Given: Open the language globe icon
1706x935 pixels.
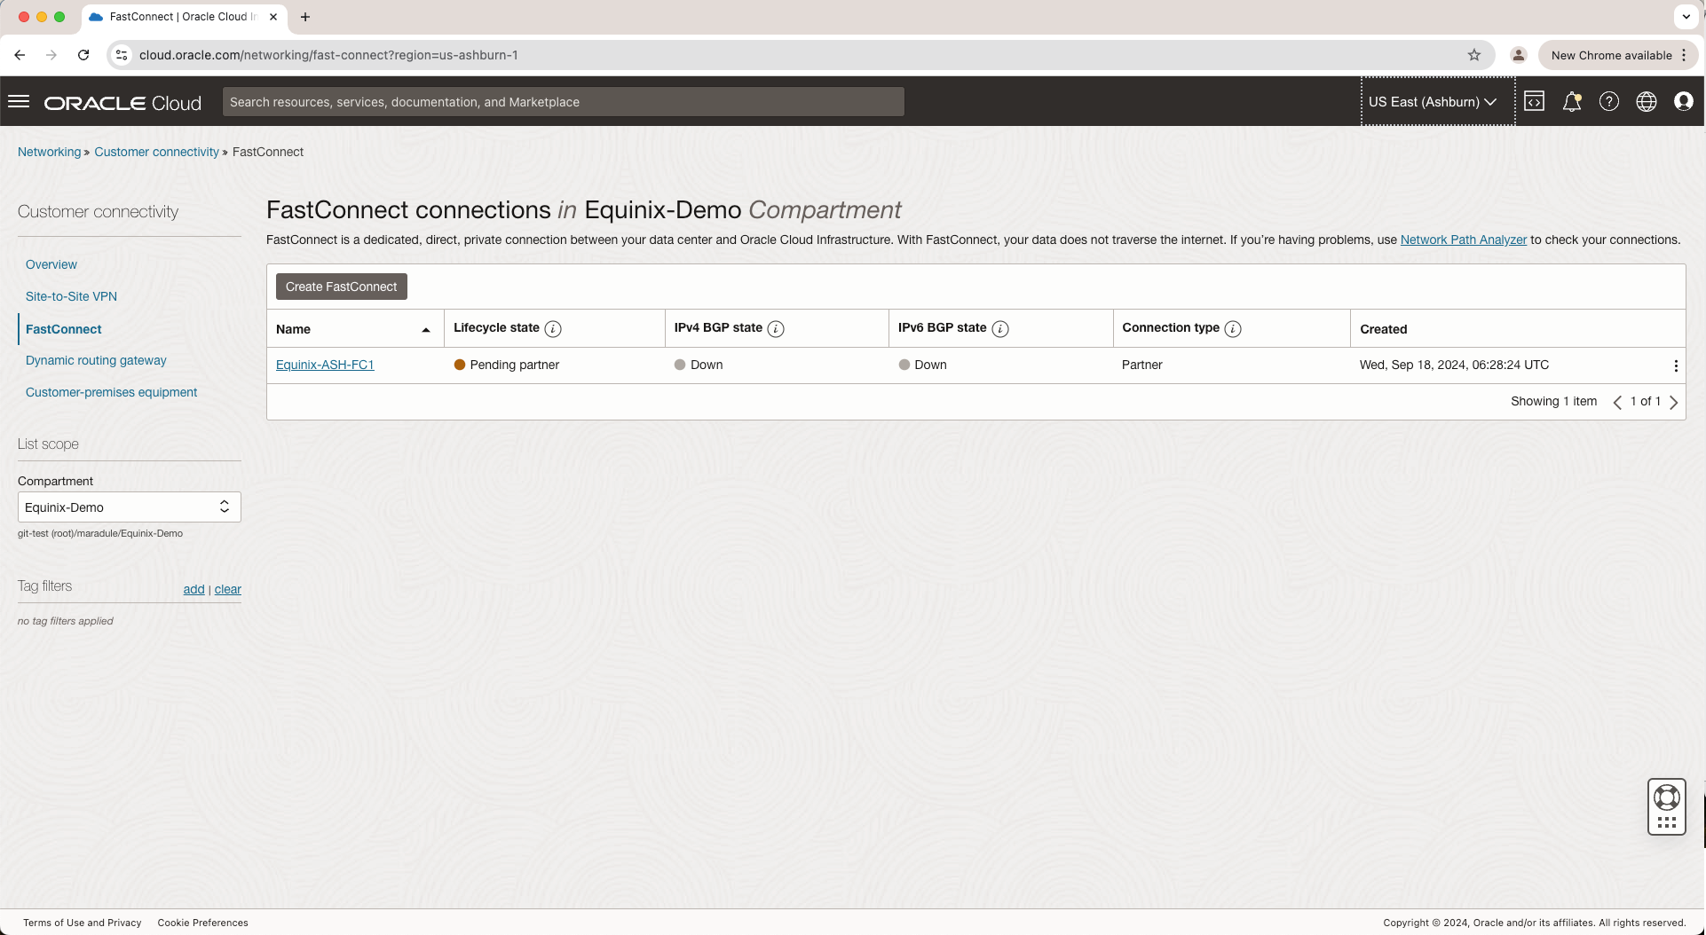Looking at the screenshot, I should point(1646,102).
